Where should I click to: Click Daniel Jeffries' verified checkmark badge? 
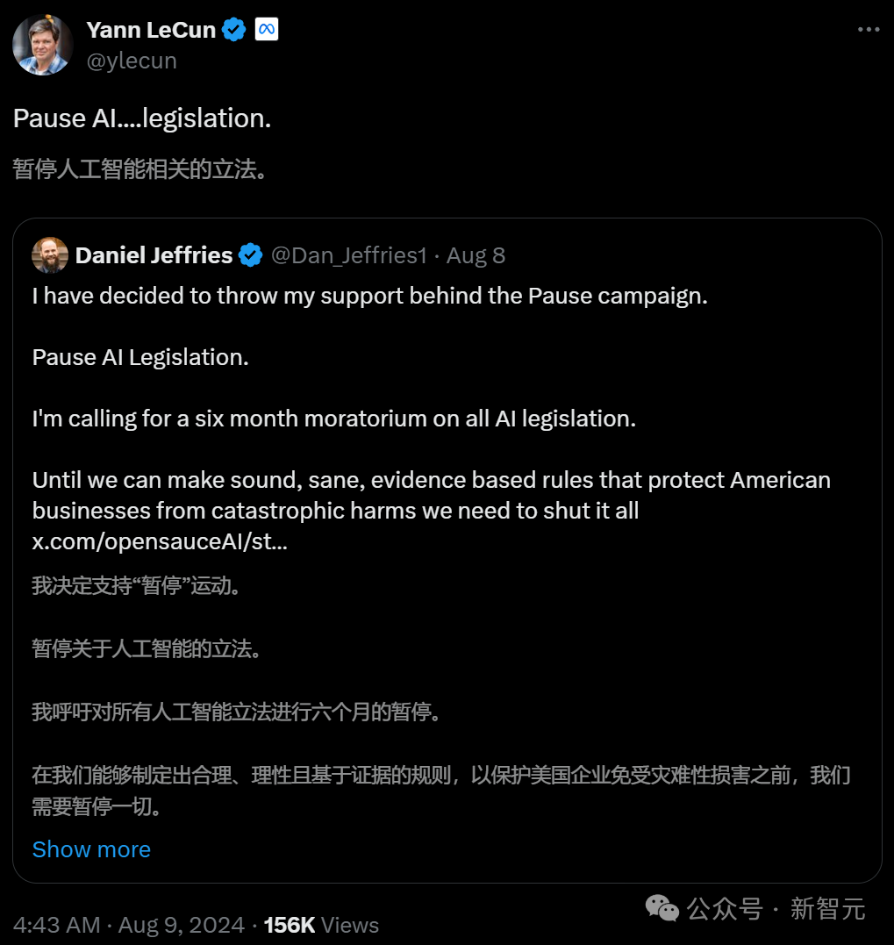tap(251, 255)
